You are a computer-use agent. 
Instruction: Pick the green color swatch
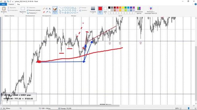(x=126, y=8)
